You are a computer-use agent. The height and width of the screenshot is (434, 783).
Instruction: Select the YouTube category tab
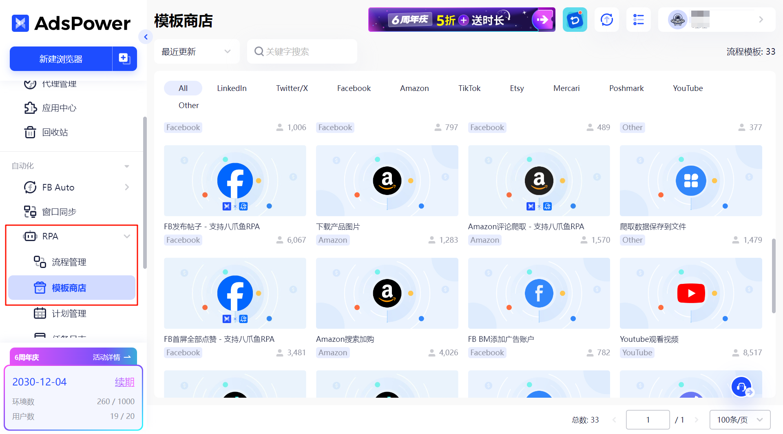pos(688,88)
